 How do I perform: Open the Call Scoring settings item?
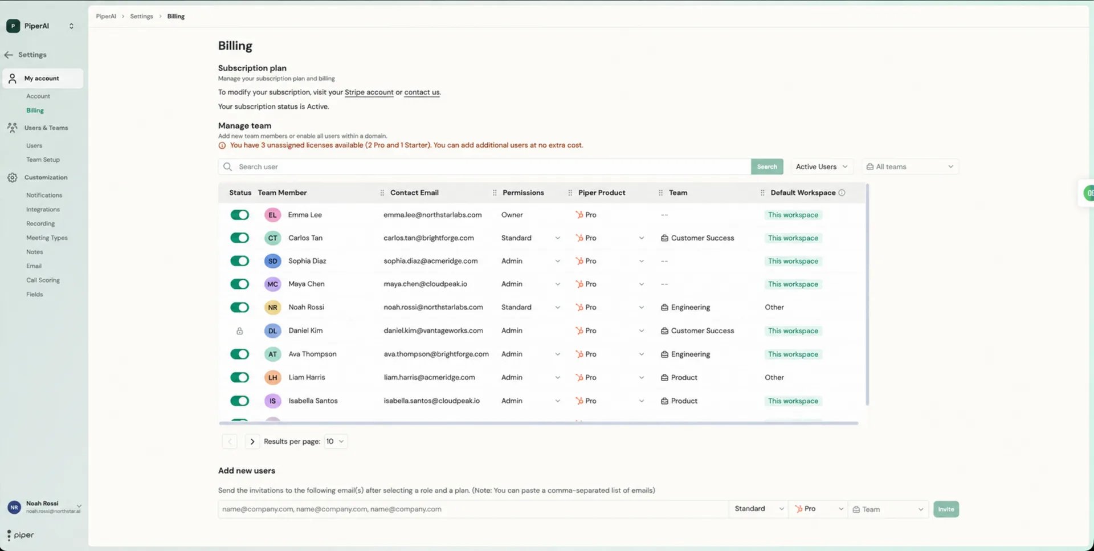[43, 280]
